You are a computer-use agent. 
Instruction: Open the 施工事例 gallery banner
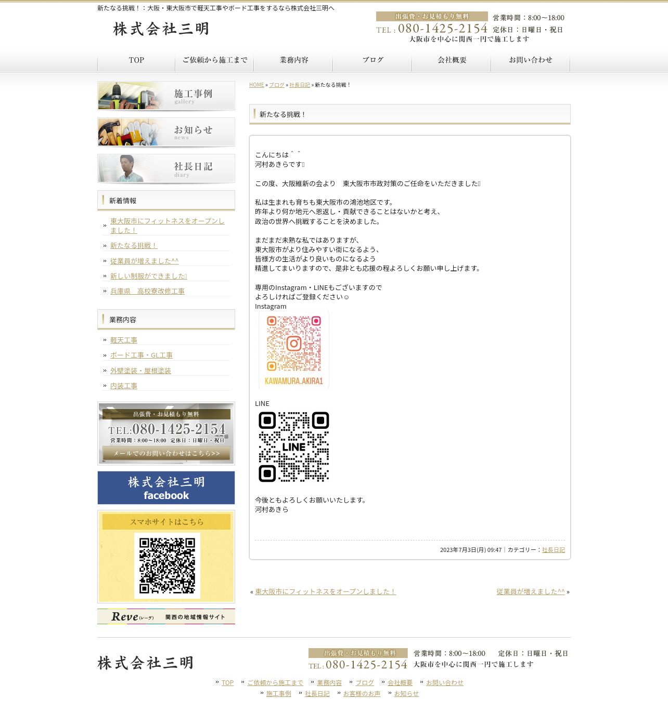(166, 96)
